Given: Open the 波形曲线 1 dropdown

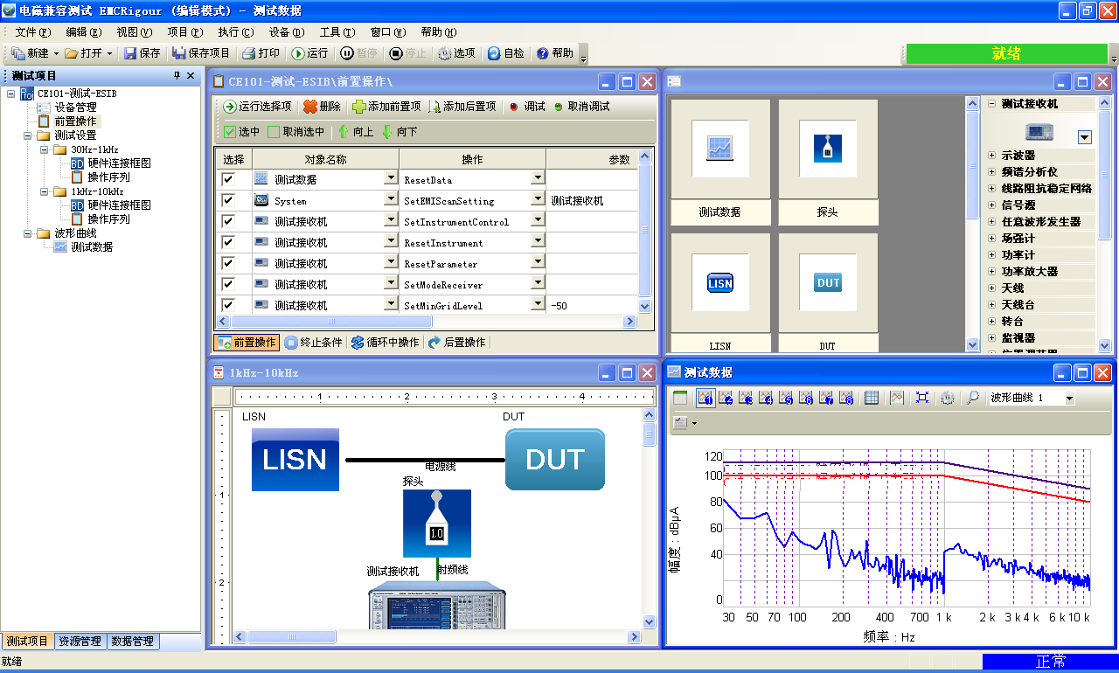Looking at the screenshot, I should (x=1068, y=398).
